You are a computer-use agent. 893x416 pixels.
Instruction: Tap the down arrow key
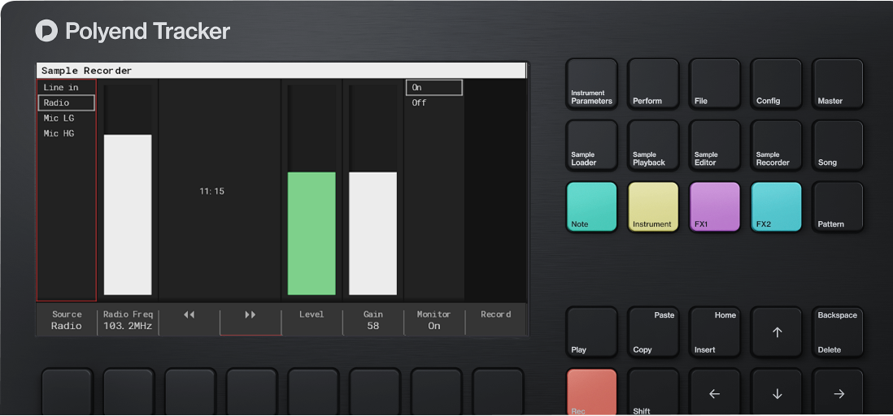tap(777, 392)
